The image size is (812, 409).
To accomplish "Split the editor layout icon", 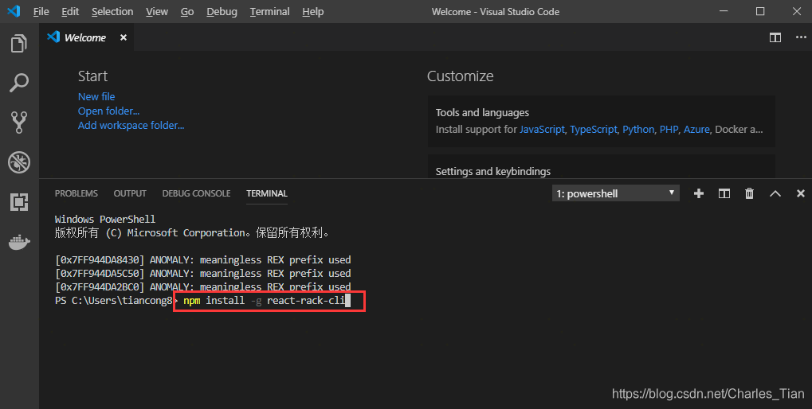I will [775, 37].
